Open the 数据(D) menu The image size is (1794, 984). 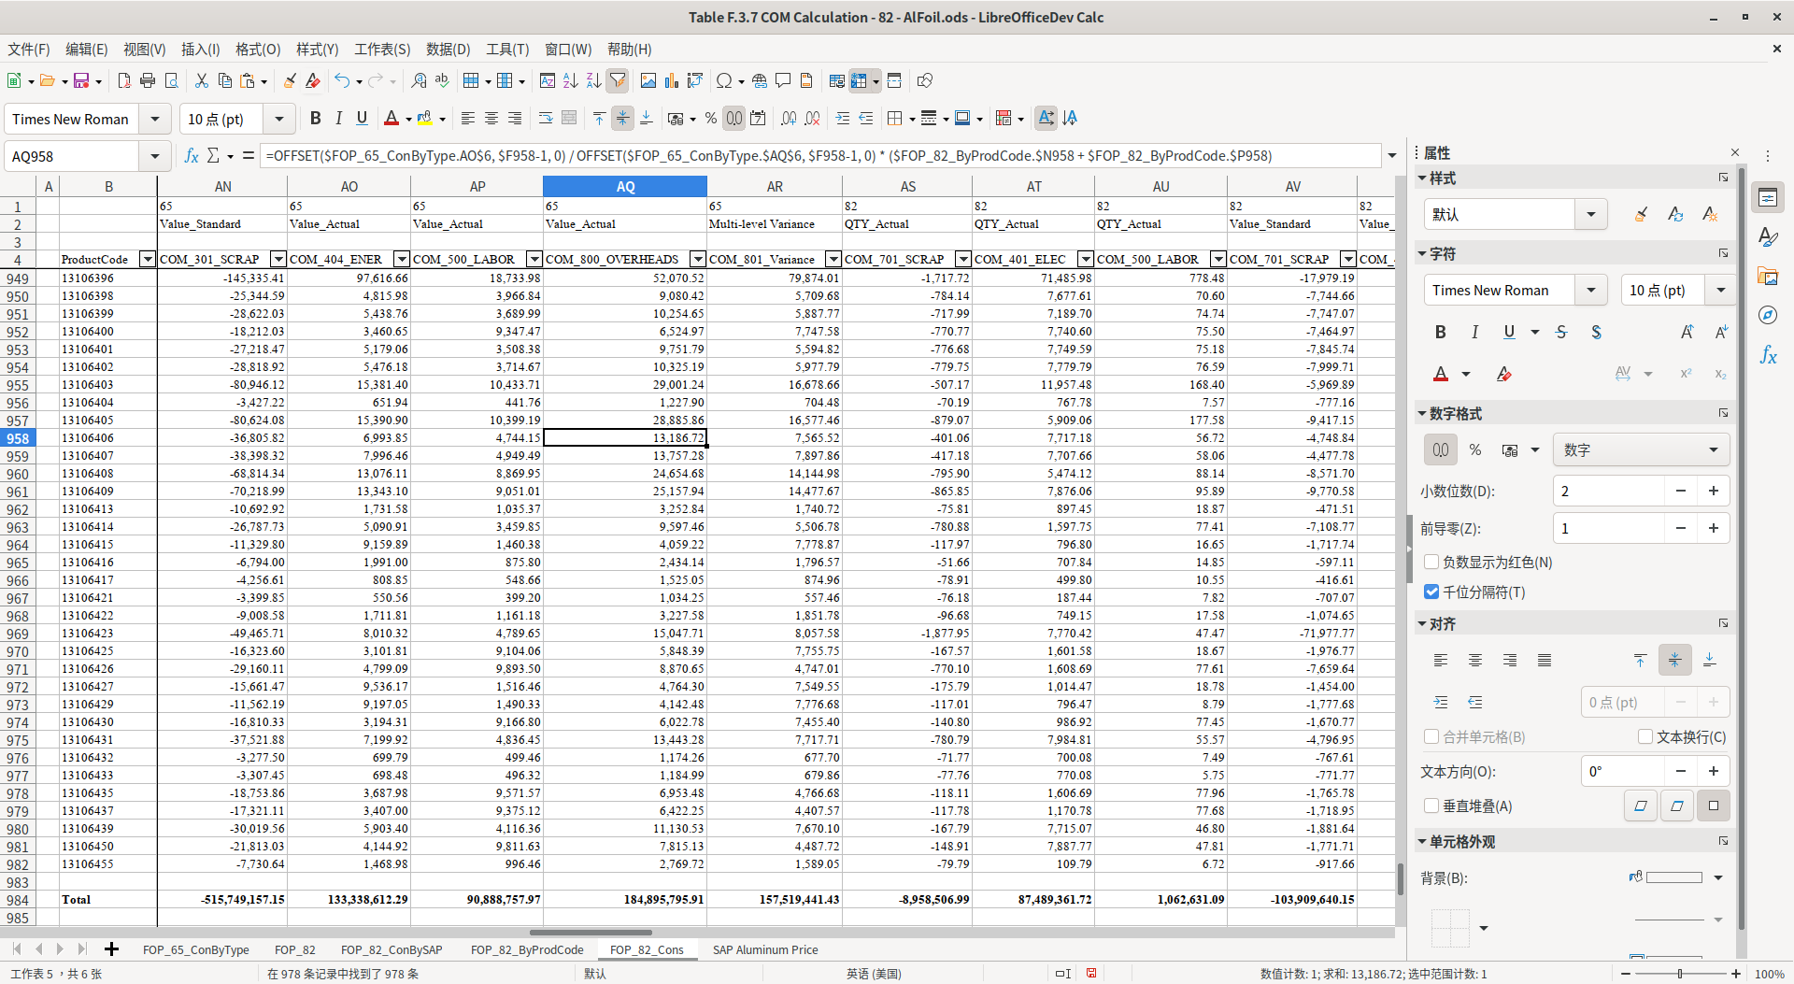tap(448, 50)
